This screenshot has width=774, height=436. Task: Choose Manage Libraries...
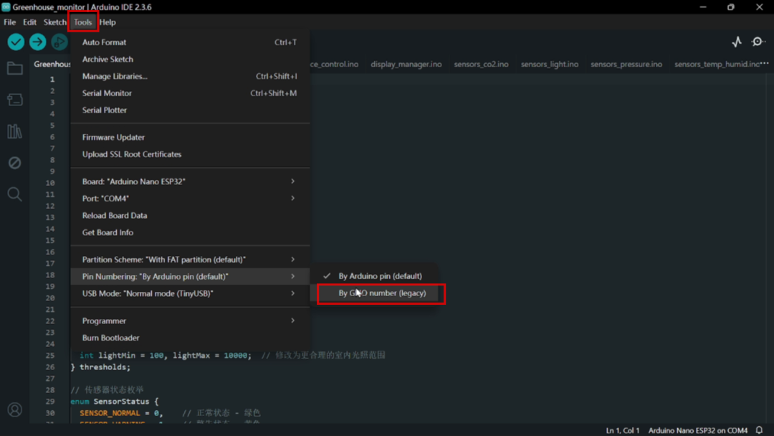pyautogui.click(x=189, y=76)
